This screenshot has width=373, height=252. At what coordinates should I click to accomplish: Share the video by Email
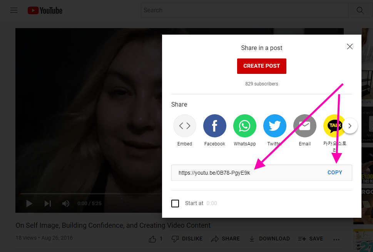tap(304, 126)
